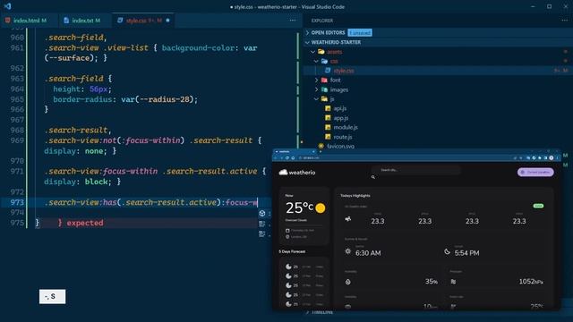Click the assets folder icon
573x322 pixels.
[x=321, y=52]
